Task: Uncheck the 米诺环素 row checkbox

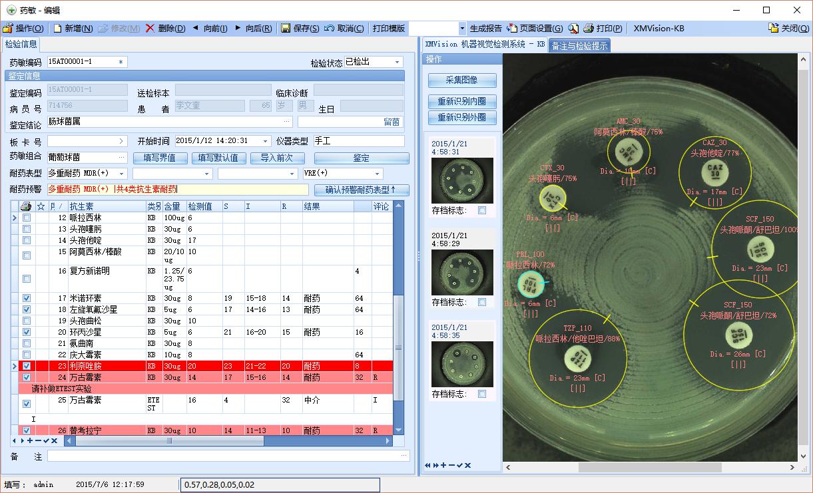Action: pyautogui.click(x=27, y=299)
